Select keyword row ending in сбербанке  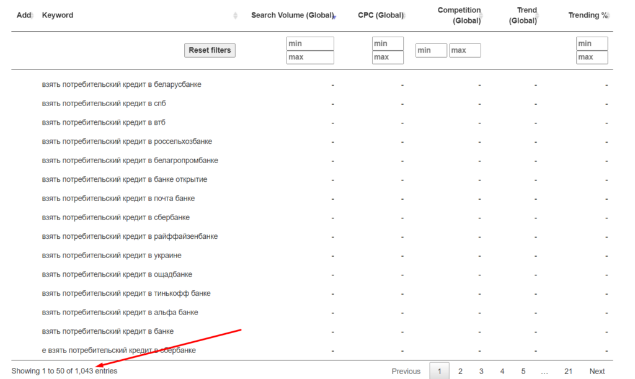point(116,218)
